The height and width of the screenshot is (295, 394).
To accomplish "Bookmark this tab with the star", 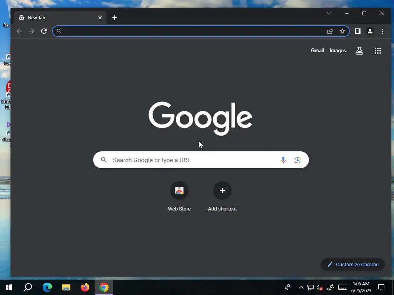I will tap(342, 31).
